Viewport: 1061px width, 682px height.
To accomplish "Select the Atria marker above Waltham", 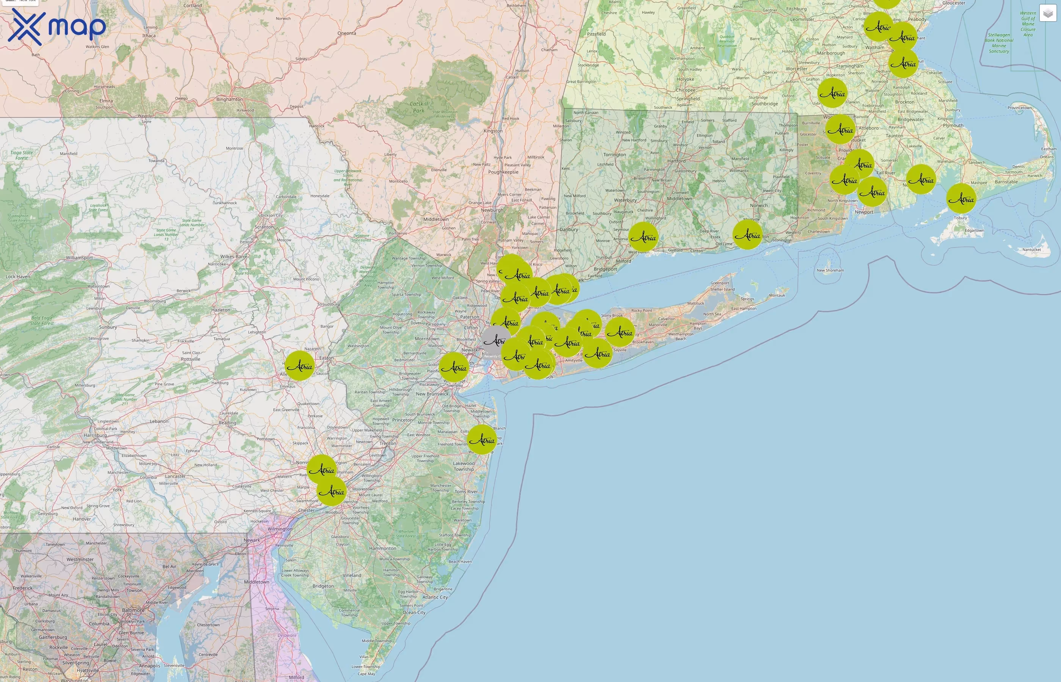I will 879,27.
